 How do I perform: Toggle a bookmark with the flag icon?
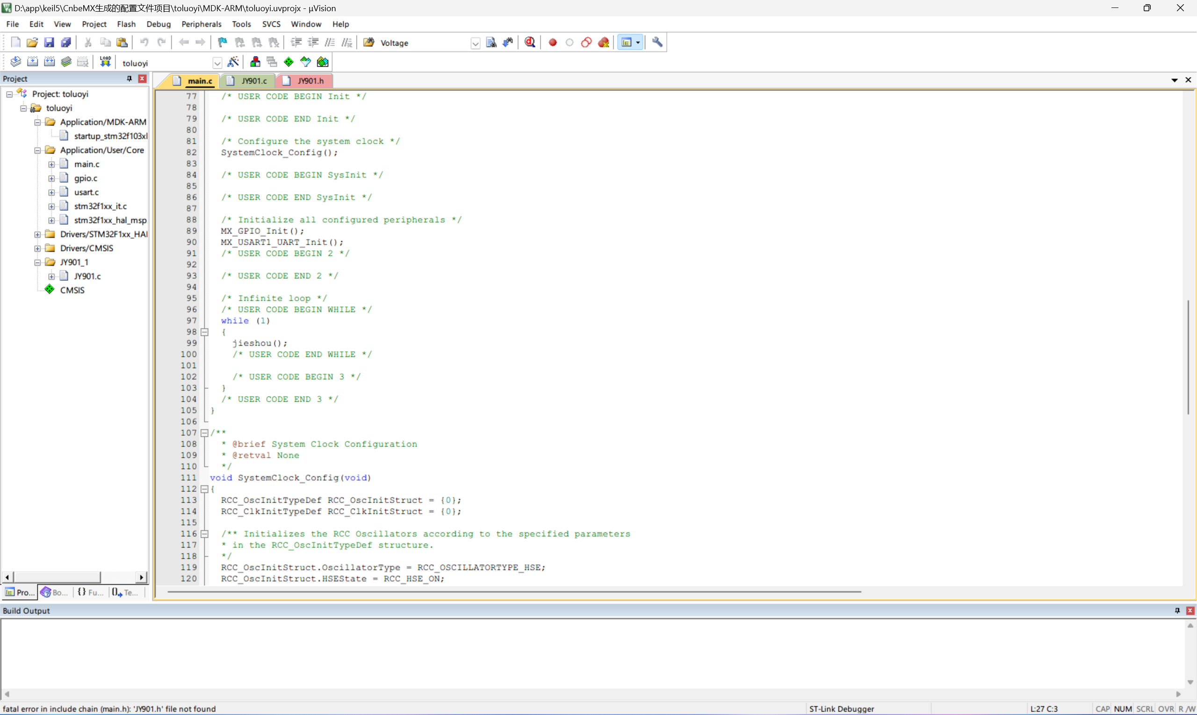click(222, 43)
